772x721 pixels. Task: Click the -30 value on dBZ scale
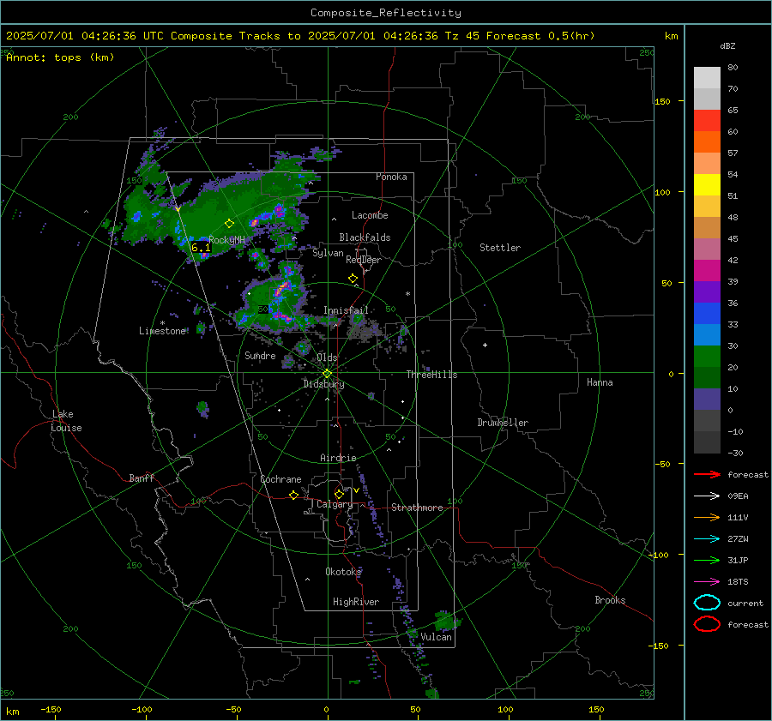coord(735,453)
